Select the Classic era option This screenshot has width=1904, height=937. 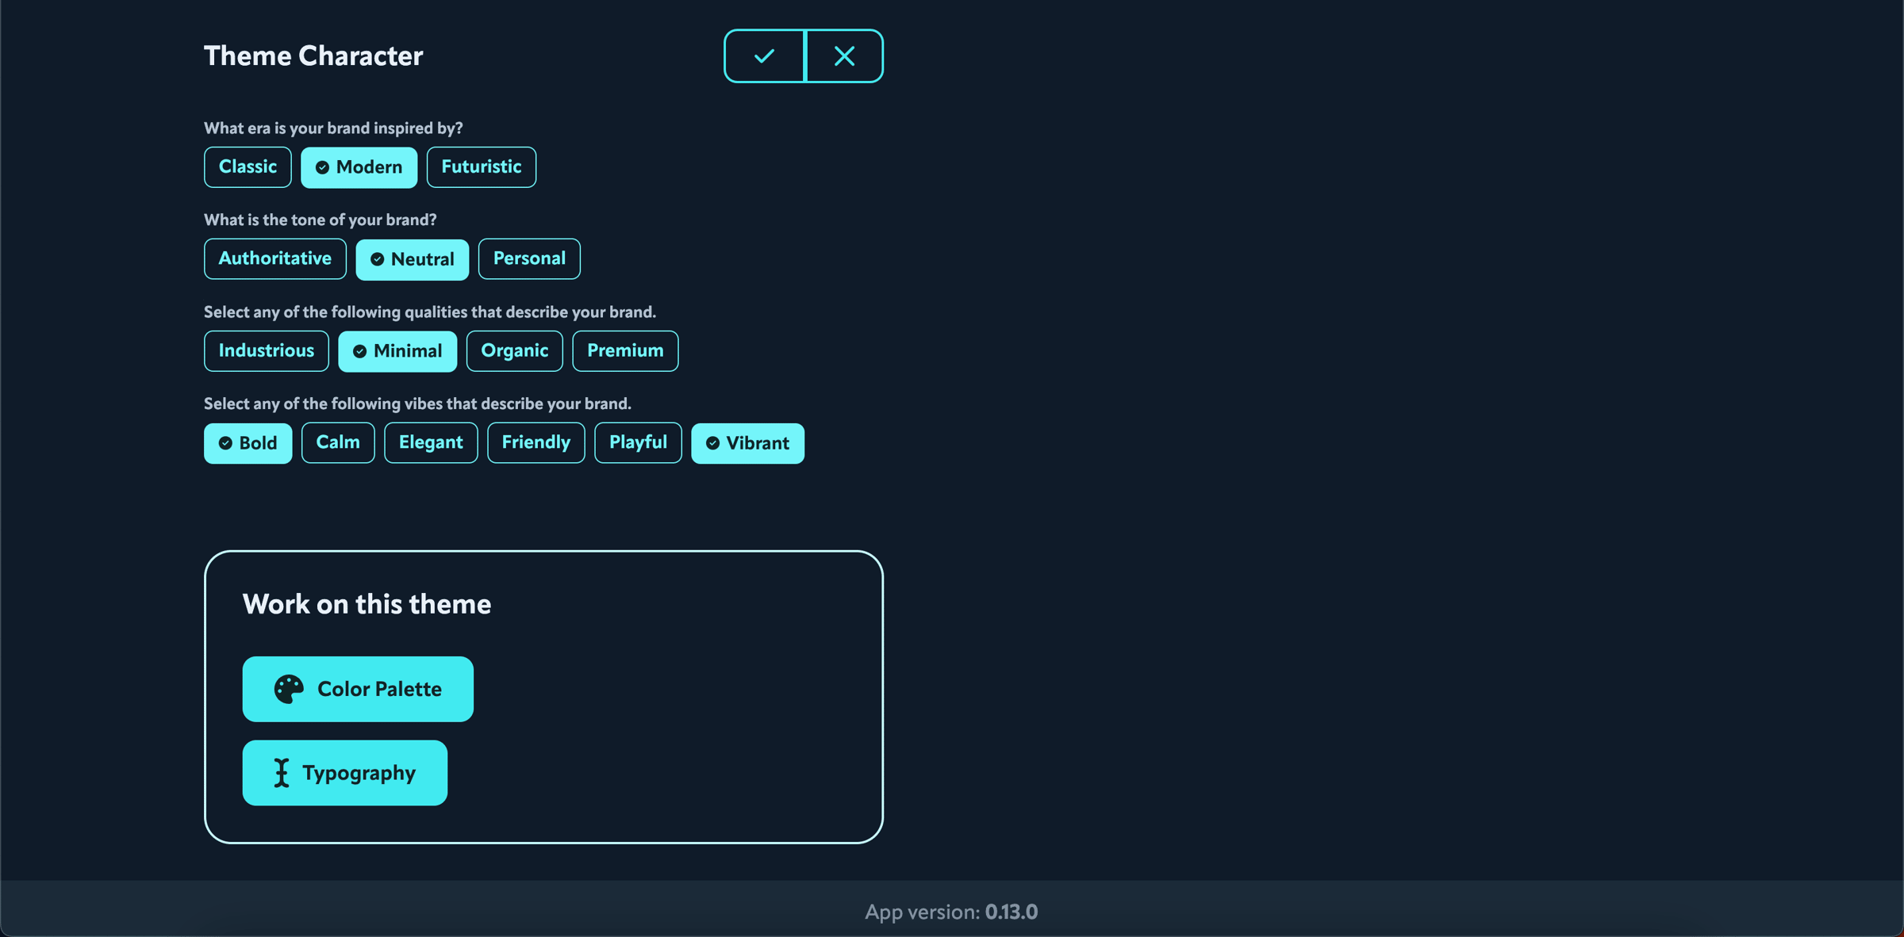248,167
